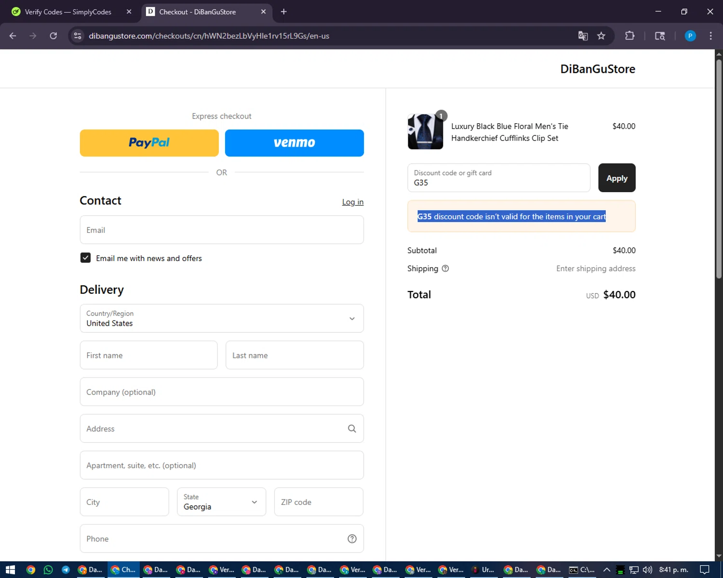Click the page vertical scrollbar
The image size is (723, 578).
719,169
